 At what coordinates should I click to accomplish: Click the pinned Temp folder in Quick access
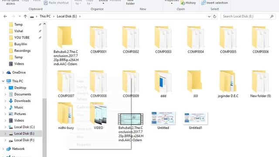coord(18,24)
